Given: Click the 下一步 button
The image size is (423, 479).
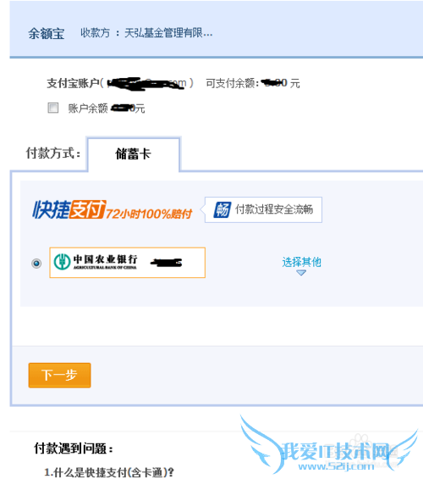Looking at the screenshot, I should pos(60,375).
